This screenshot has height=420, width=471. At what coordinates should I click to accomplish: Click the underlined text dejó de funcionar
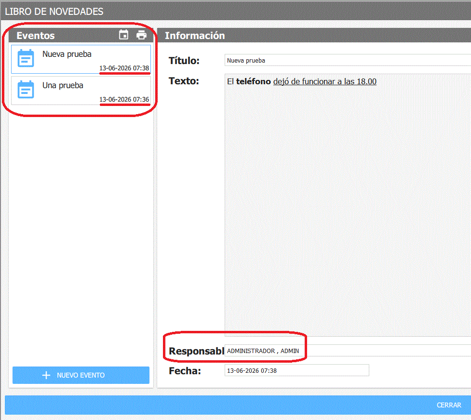pyautogui.click(x=304, y=81)
